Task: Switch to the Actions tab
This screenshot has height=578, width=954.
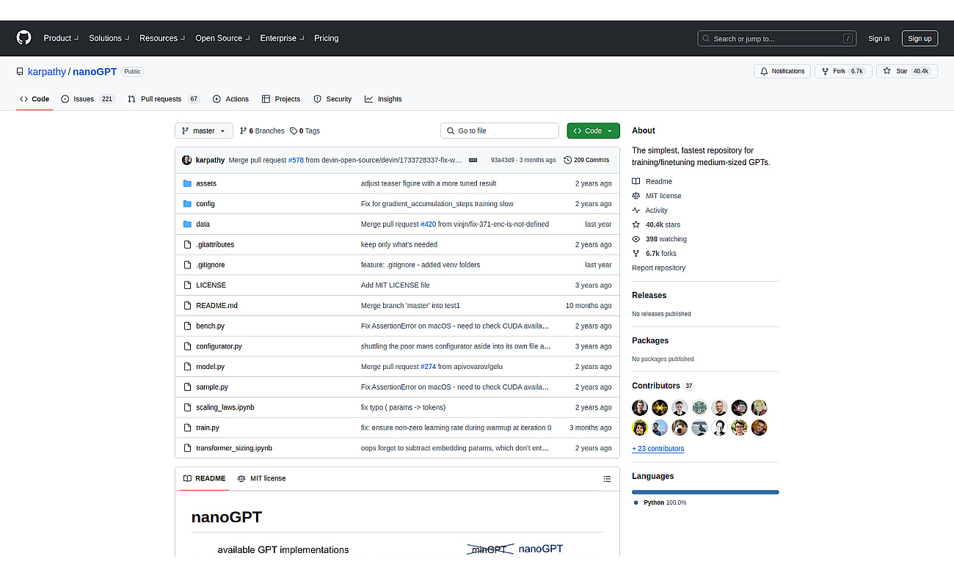Action: click(x=230, y=99)
